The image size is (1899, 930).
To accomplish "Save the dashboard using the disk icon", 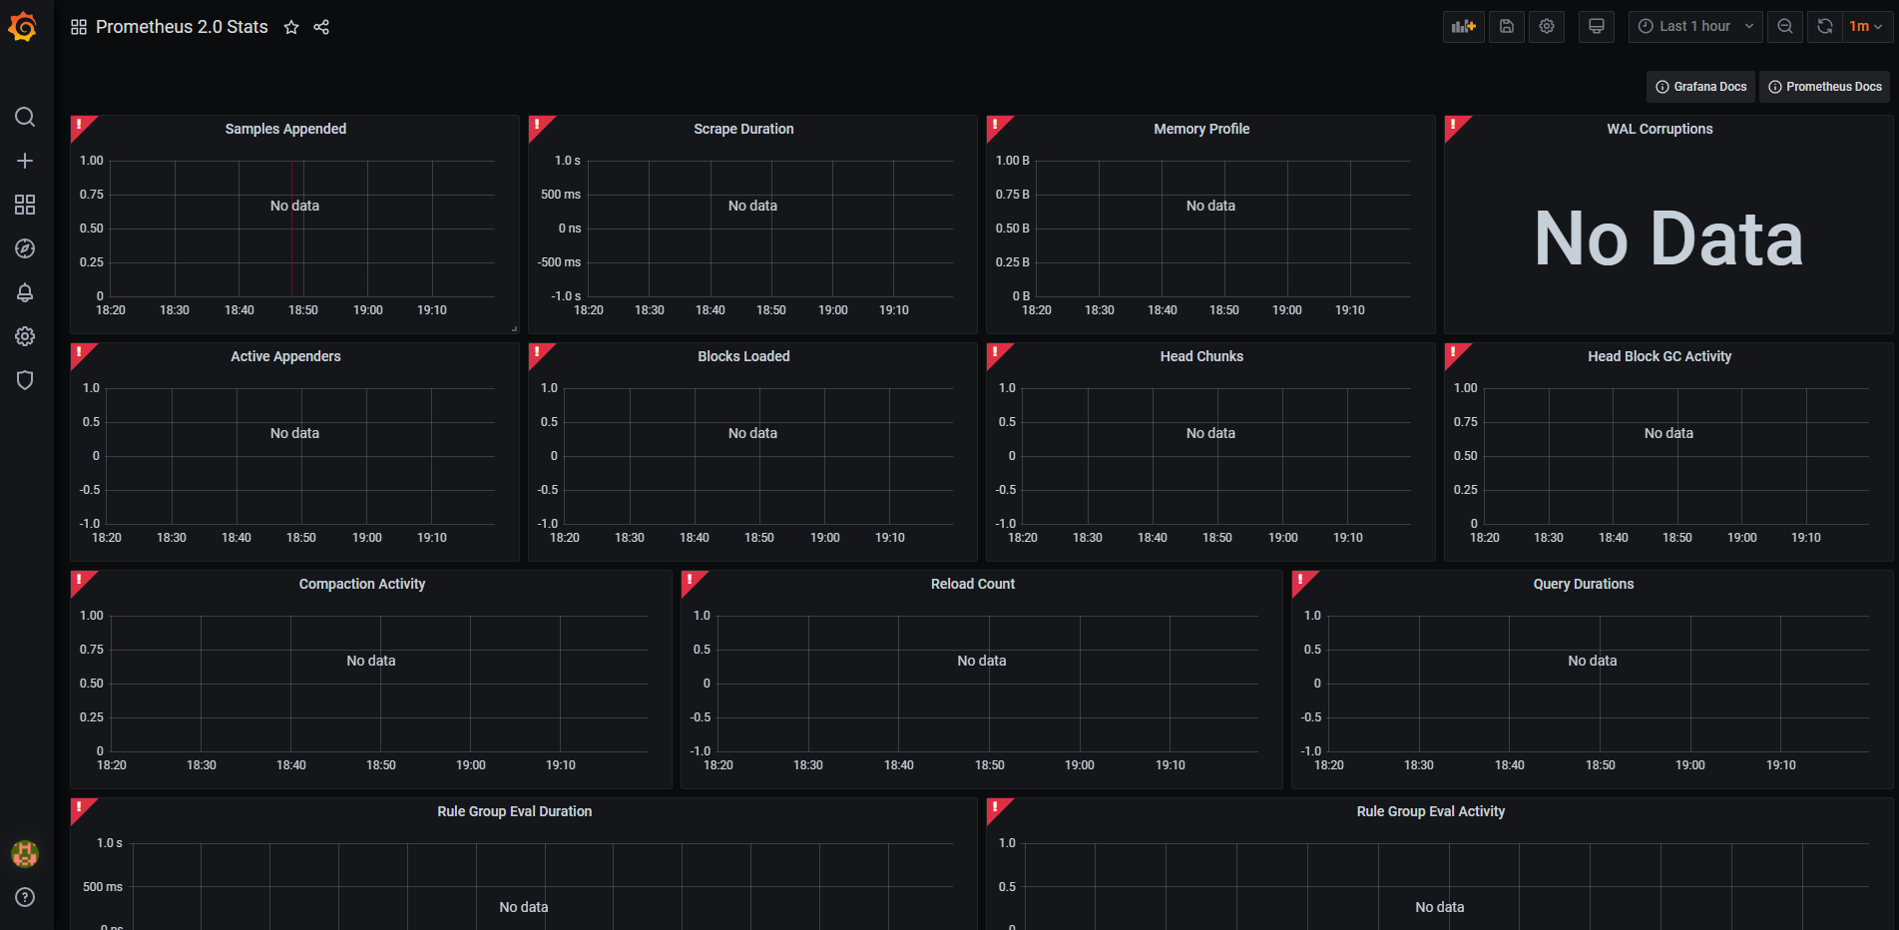I will pyautogui.click(x=1506, y=27).
